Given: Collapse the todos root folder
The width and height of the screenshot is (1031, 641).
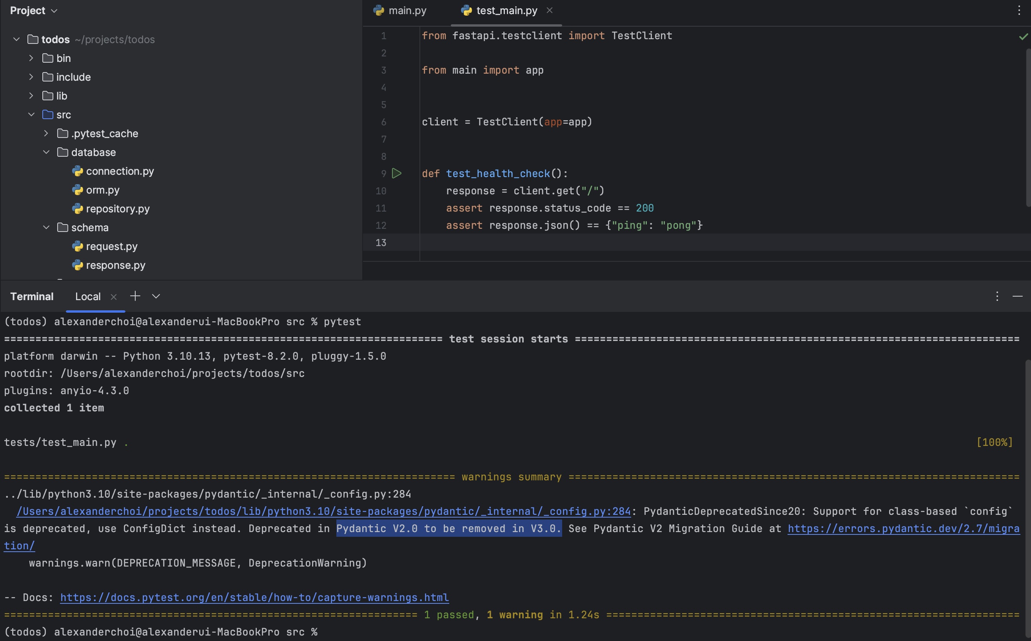Looking at the screenshot, I should [x=16, y=40].
